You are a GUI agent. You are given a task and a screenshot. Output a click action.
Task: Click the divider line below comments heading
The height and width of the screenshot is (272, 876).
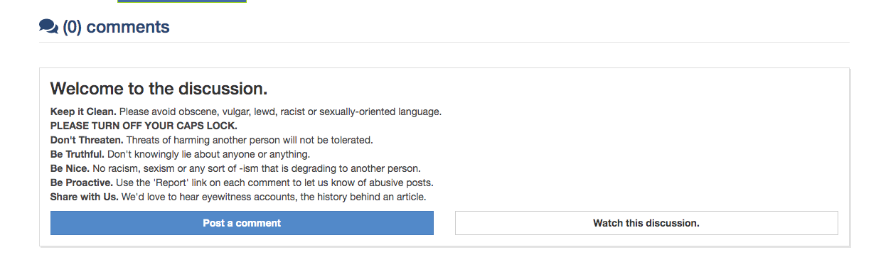(x=444, y=43)
